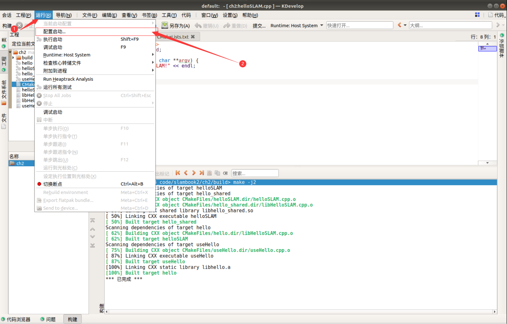Go to previous output item icon

(x=186, y=173)
